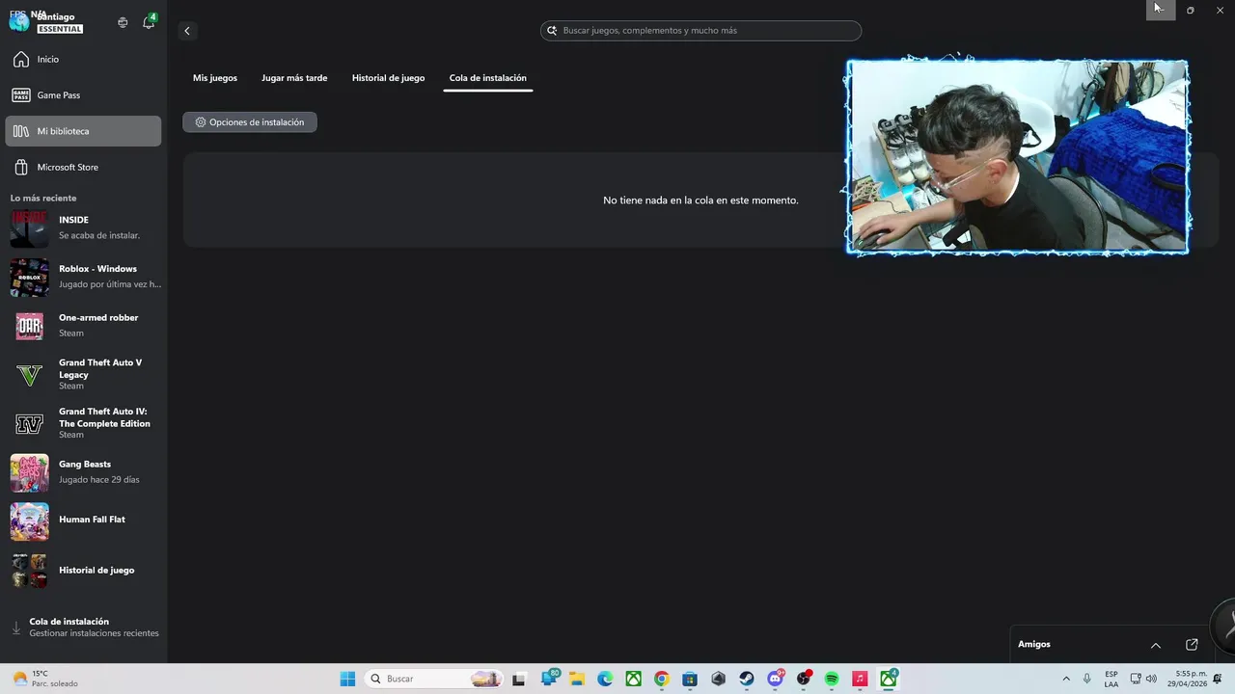
Task: Open Cola de instalación at sidebar bottom
Action: 84,627
